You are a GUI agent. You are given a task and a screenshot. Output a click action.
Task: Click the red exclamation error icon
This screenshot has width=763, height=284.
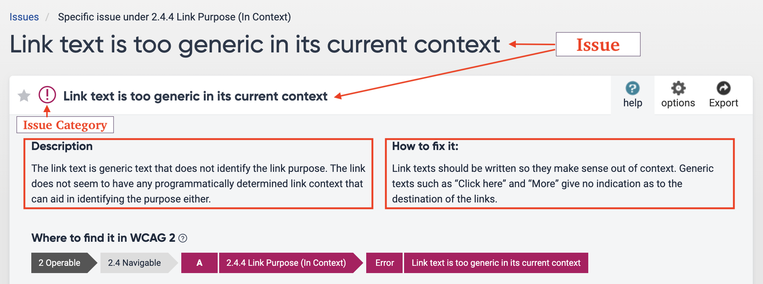coord(47,95)
